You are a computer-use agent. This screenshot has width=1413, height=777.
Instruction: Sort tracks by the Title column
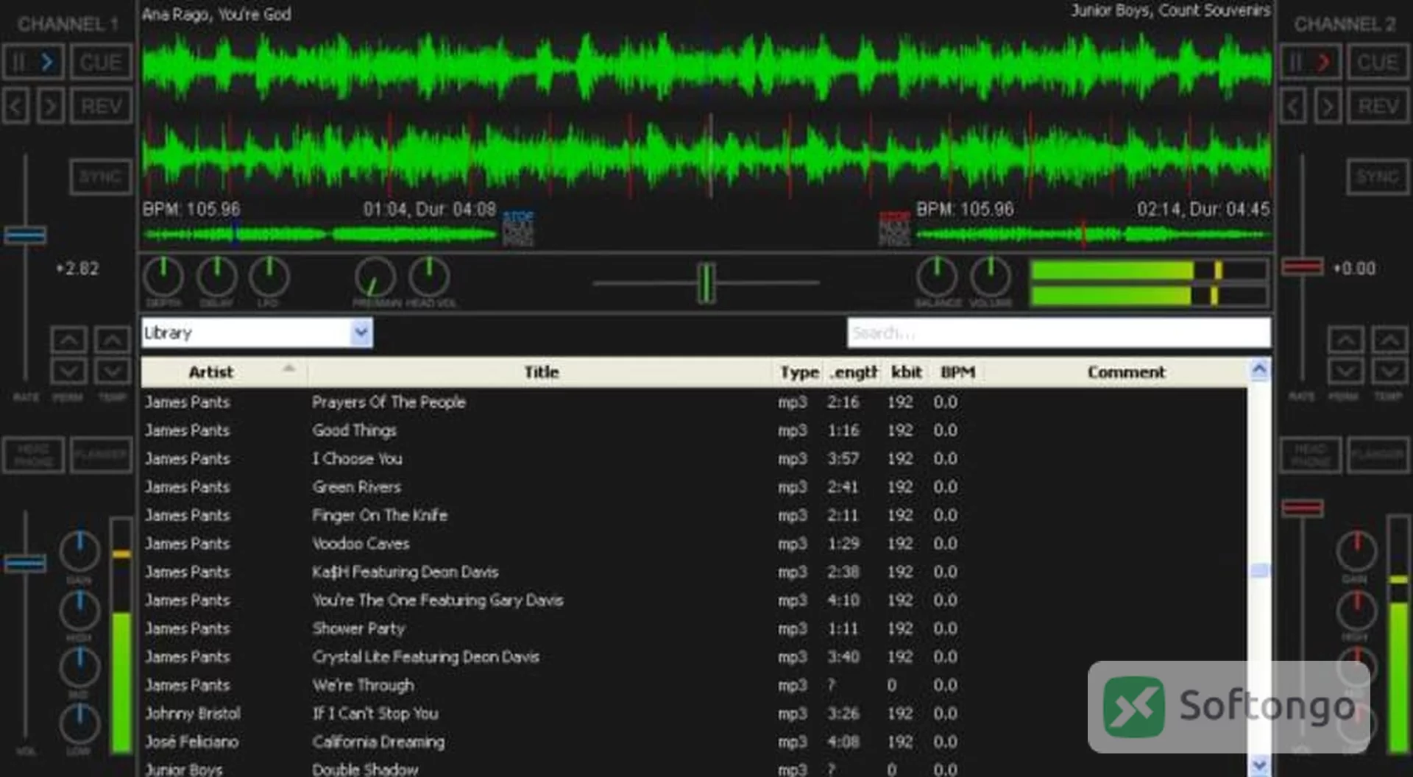[541, 372]
